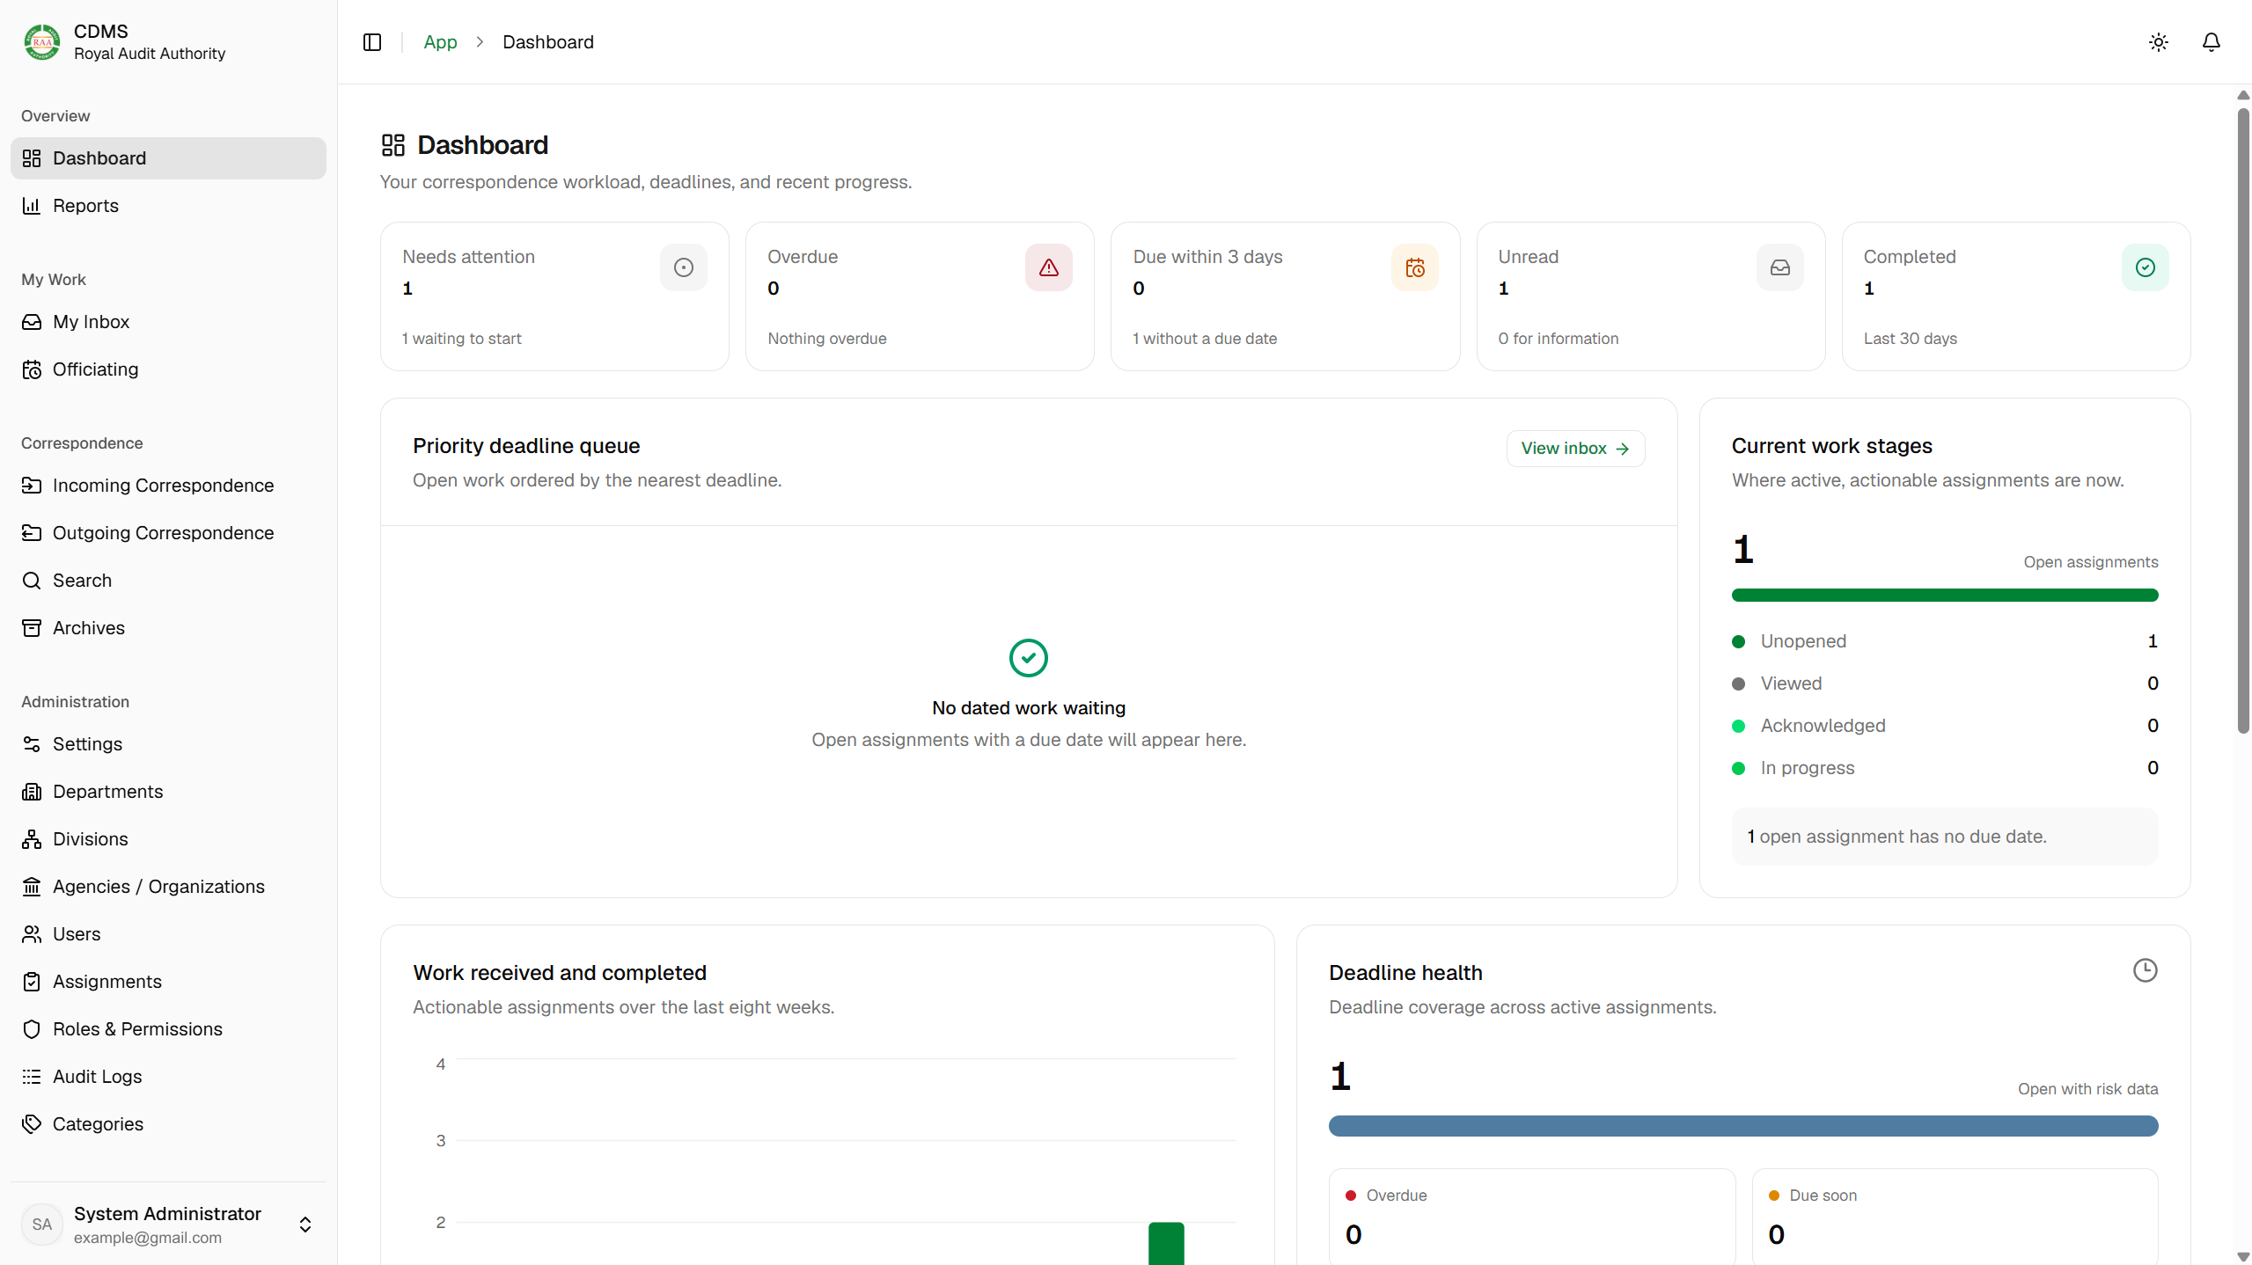Click the Unread inbox tray icon
The image size is (2252, 1265).
pos(1780,267)
